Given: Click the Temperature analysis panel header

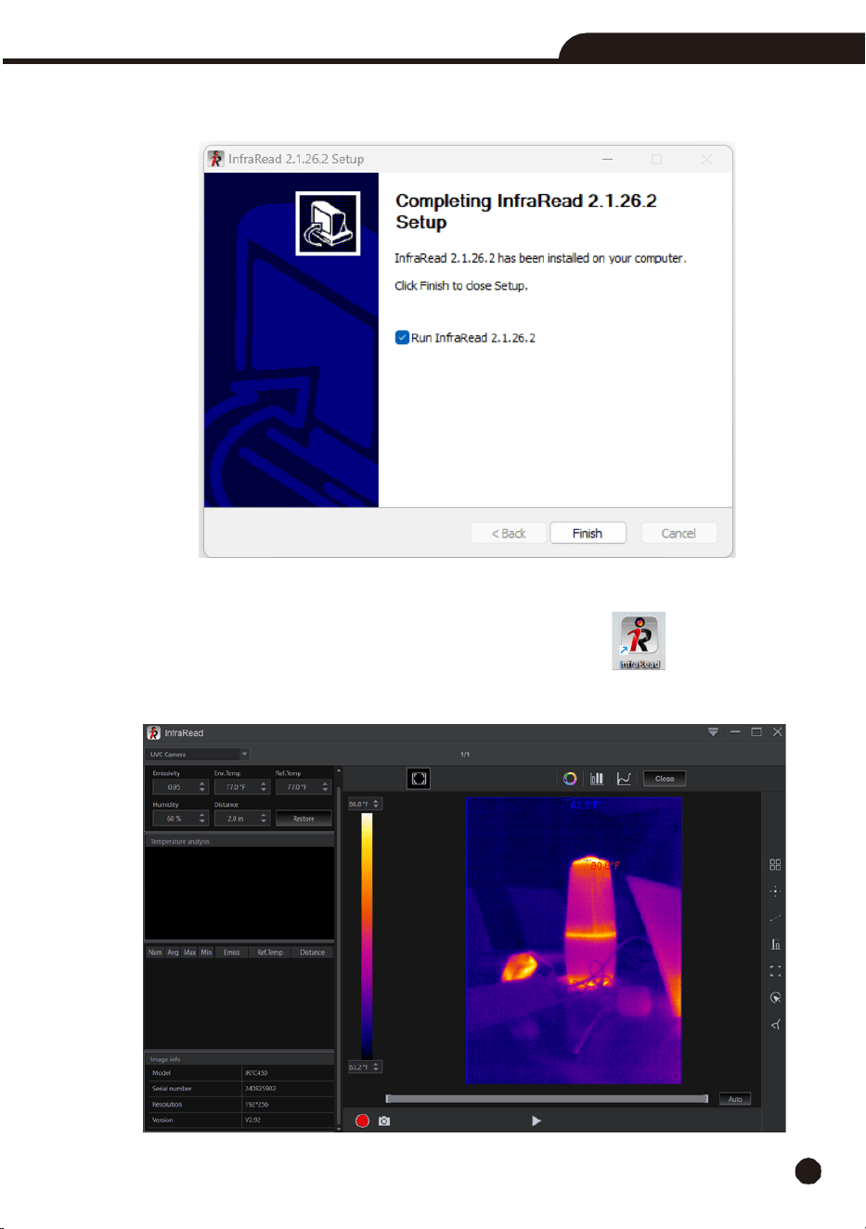Looking at the screenshot, I should coord(239,841).
